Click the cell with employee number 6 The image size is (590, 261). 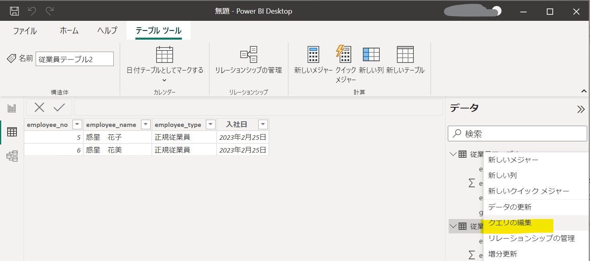pyautogui.click(x=54, y=150)
